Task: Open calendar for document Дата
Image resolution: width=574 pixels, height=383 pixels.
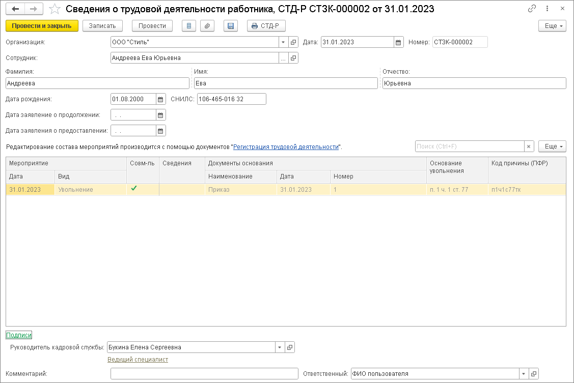Action: coord(398,42)
